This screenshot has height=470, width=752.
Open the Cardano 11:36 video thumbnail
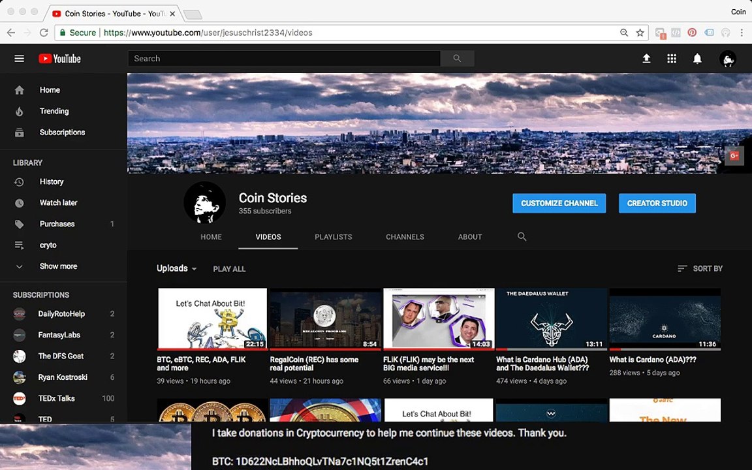665,319
